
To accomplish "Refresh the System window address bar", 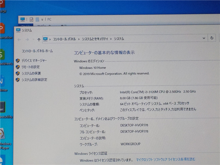I will pyautogui.click(x=212, y=38).
